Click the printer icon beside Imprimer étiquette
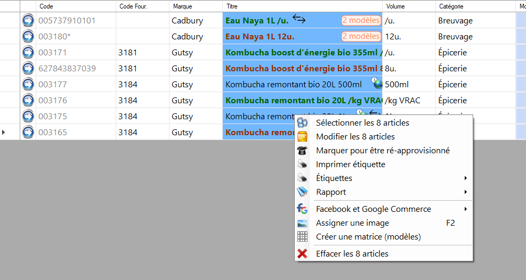Screen dimensions: 526x280 [x=302, y=164]
